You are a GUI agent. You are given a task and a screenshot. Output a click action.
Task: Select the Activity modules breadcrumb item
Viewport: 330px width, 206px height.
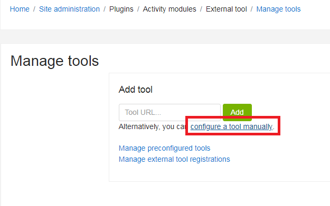[x=169, y=9]
